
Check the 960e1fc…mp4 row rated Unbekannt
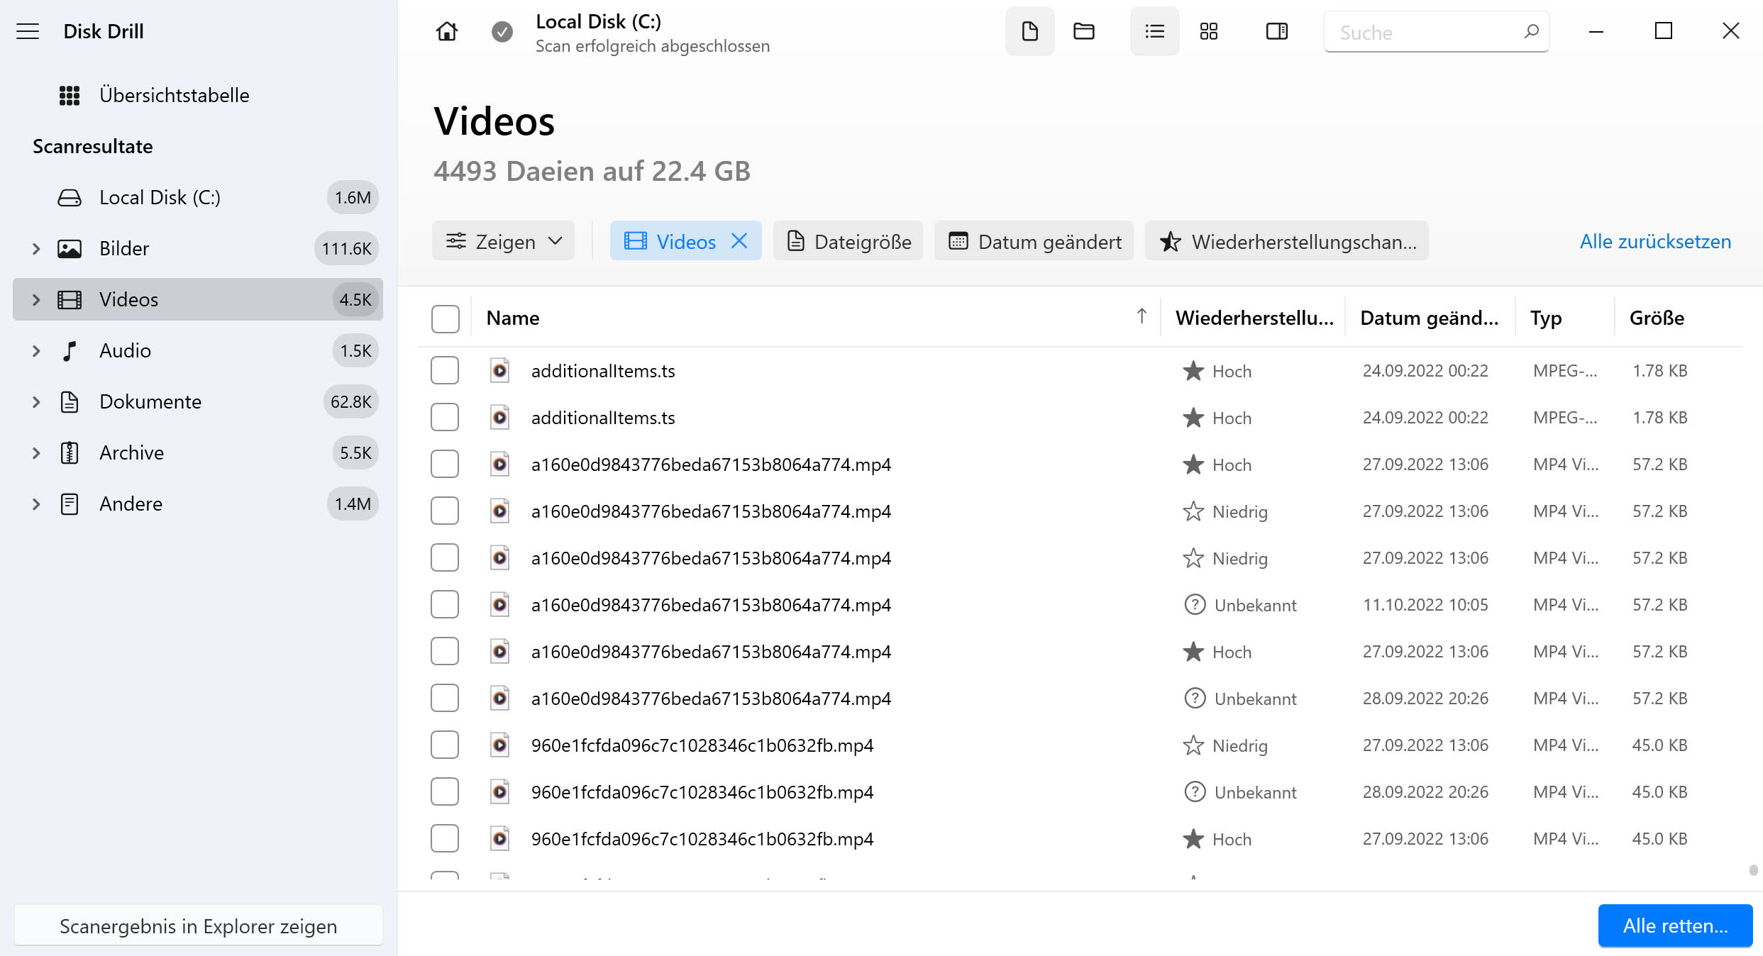coord(445,792)
